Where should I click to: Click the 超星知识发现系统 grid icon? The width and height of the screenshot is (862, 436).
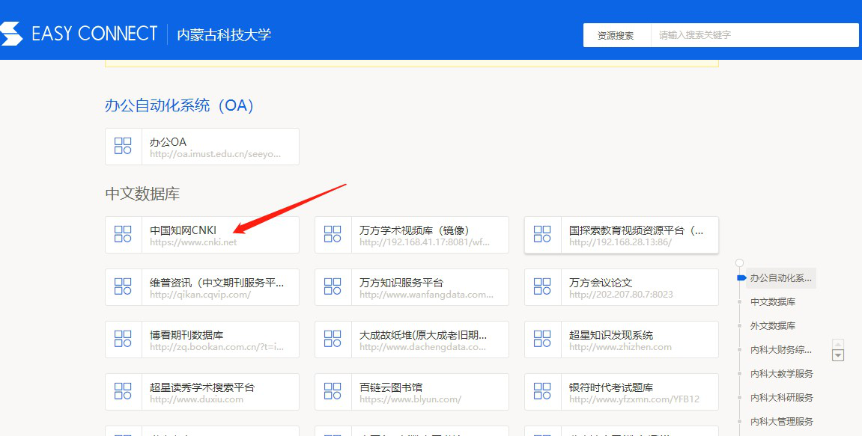(541, 340)
